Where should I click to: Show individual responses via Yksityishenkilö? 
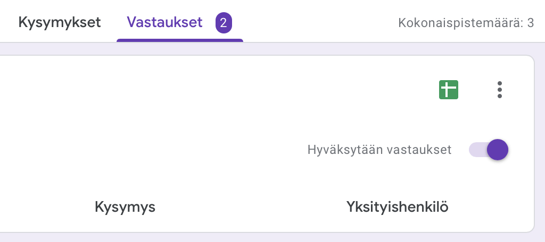tap(397, 207)
